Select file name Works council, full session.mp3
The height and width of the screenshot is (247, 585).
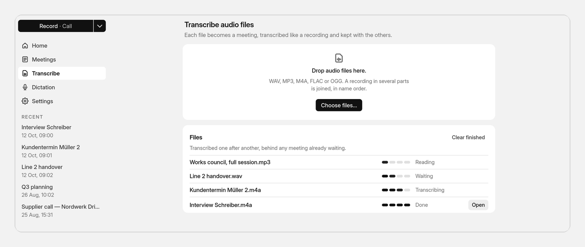click(x=230, y=162)
